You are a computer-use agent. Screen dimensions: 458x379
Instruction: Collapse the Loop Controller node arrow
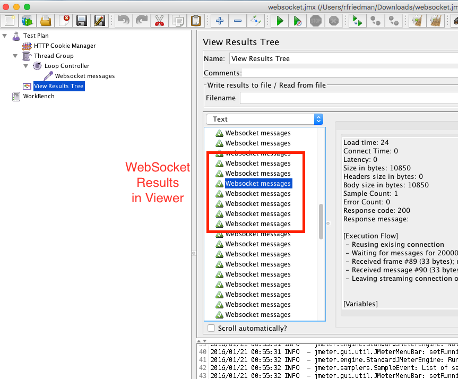tap(26, 66)
